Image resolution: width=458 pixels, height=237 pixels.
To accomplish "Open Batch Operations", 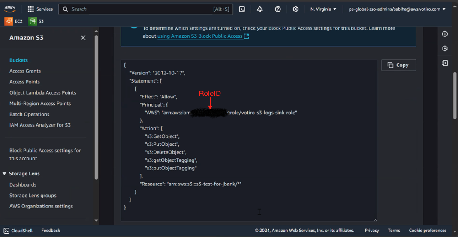I will 29,114.
